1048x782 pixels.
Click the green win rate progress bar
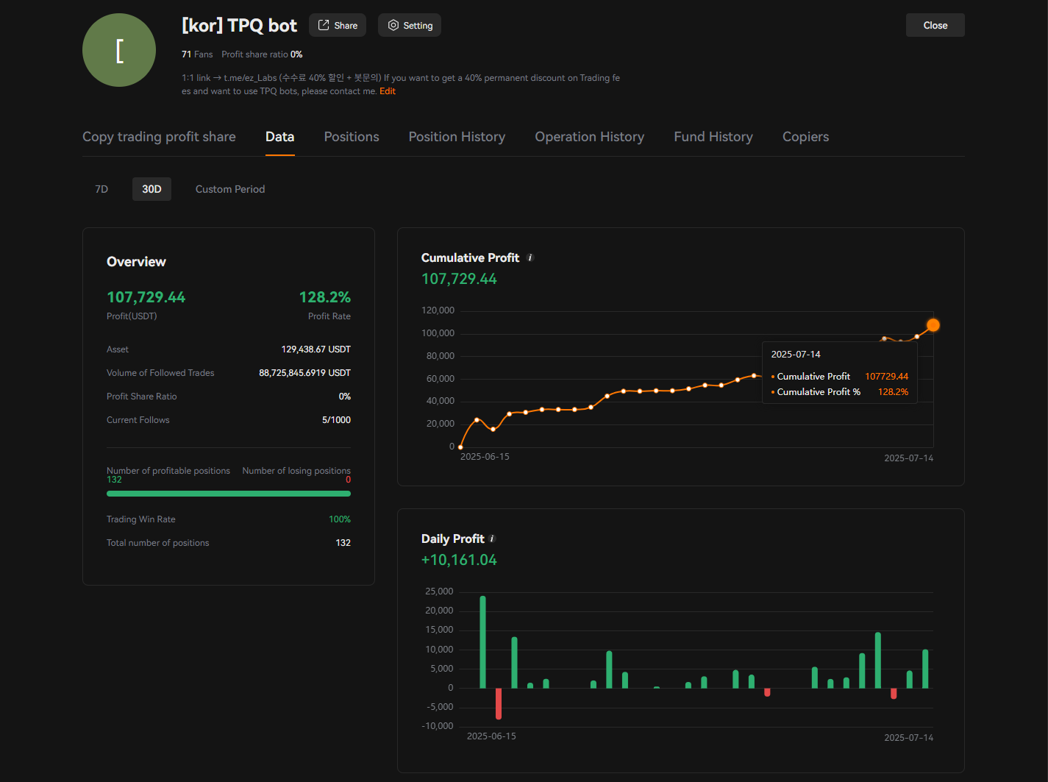coord(228,494)
